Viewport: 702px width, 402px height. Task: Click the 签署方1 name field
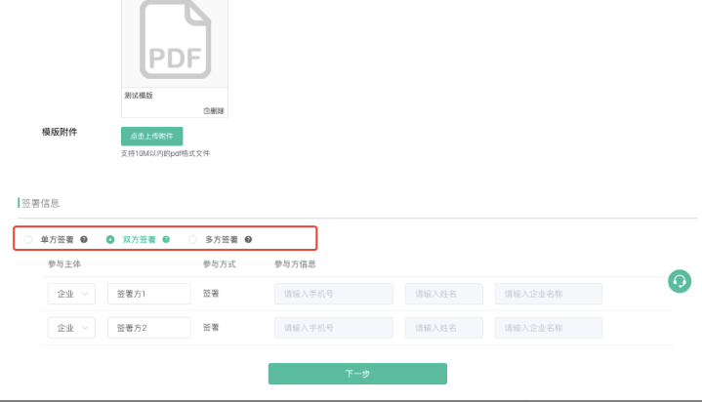pos(148,294)
